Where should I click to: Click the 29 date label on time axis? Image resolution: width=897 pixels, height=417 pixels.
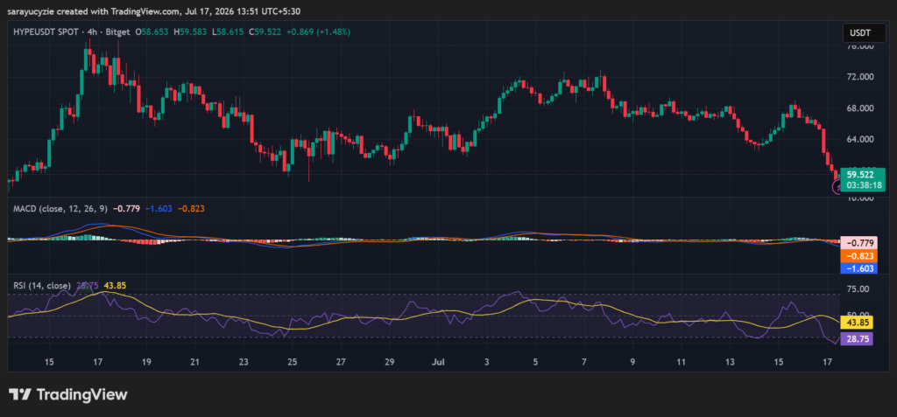pos(390,362)
